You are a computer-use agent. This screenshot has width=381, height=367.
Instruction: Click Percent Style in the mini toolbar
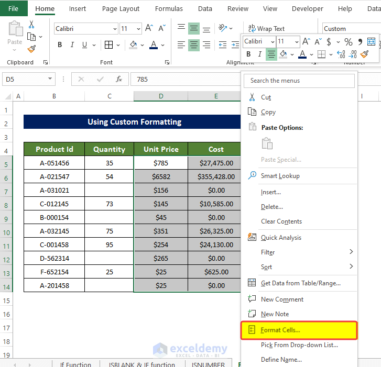(x=348, y=41)
